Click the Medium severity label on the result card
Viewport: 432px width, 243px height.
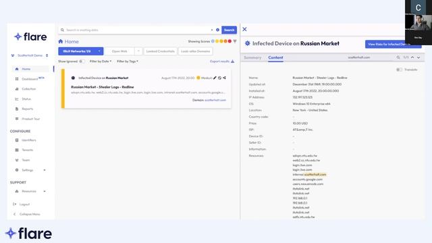[207, 78]
